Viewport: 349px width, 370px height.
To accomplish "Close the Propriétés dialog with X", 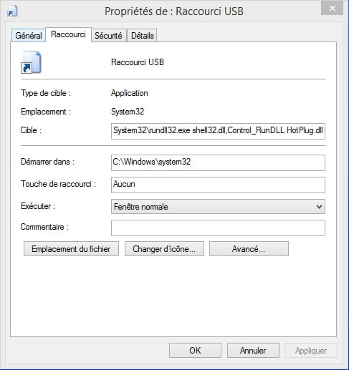I will [332, 9].
